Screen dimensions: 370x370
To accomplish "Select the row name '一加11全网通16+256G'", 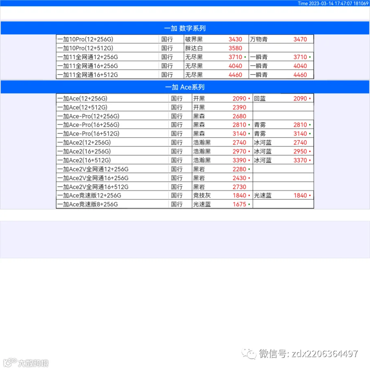I will pos(88,66).
